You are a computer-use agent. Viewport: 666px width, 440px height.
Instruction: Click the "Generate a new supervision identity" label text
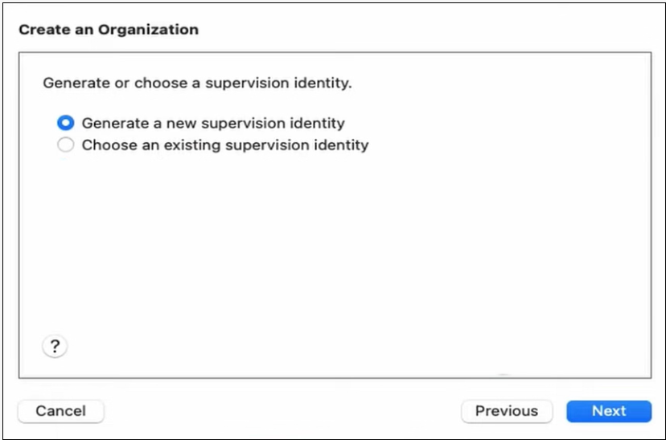[213, 123]
